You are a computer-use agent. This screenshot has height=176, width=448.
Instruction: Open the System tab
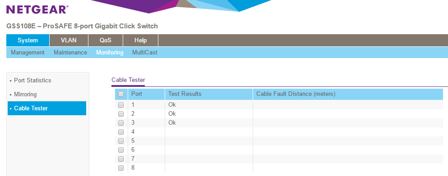click(x=28, y=40)
